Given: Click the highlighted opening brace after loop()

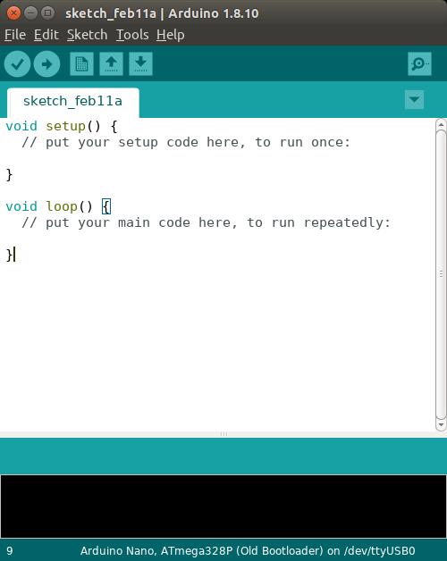Looking at the screenshot, I should tap(106, 206).
